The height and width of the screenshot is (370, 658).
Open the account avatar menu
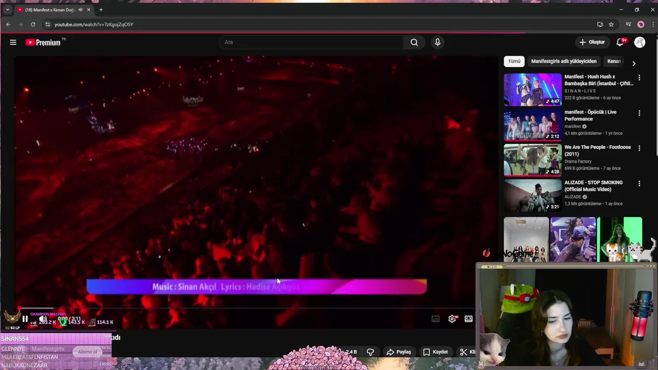[x=639, y=42]
